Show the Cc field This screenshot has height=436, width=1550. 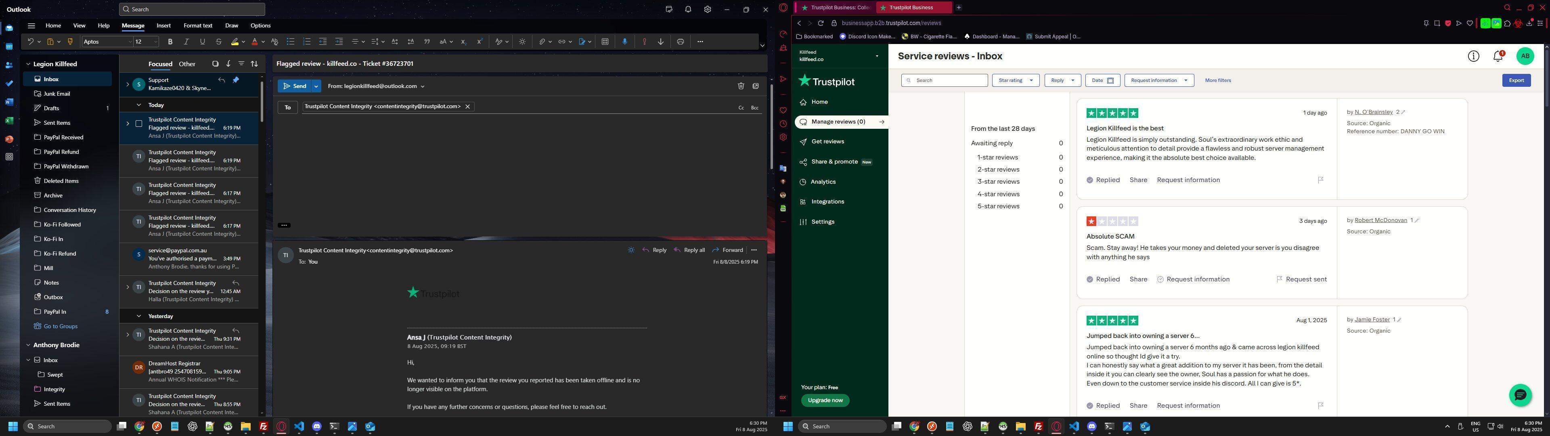coord(741,108)
